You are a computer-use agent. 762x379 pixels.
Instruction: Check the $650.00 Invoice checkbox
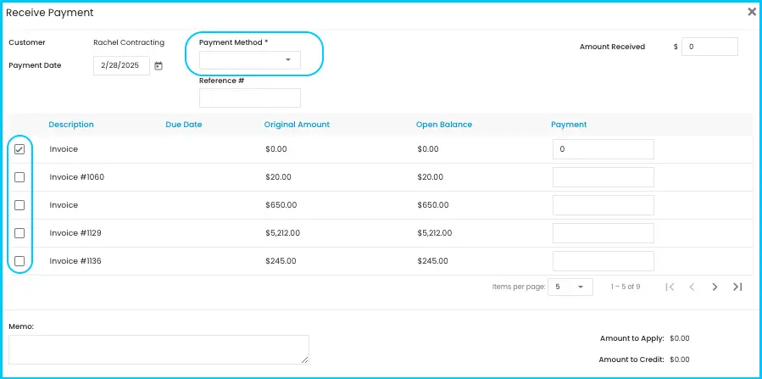point(19,205)
